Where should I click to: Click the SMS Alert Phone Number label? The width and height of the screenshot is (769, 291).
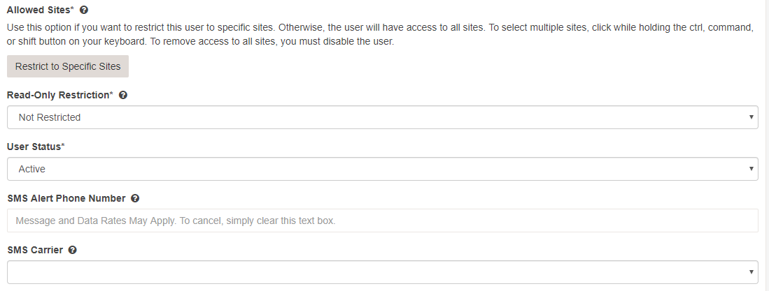point(66,198)
